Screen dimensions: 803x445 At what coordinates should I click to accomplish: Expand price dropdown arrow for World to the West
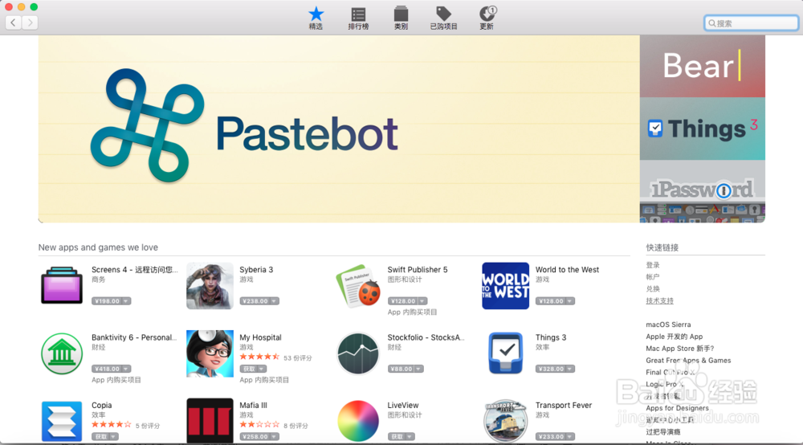coord(569,301)
